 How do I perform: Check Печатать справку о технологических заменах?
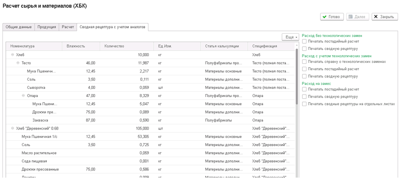pos(304,61)
